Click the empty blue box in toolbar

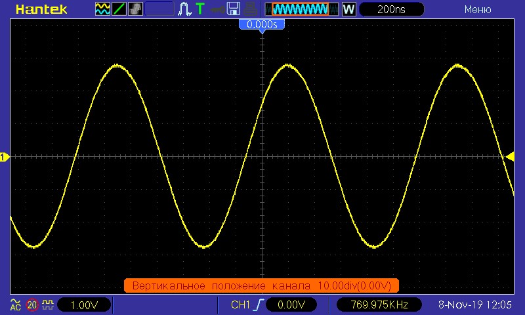(159, 9)
